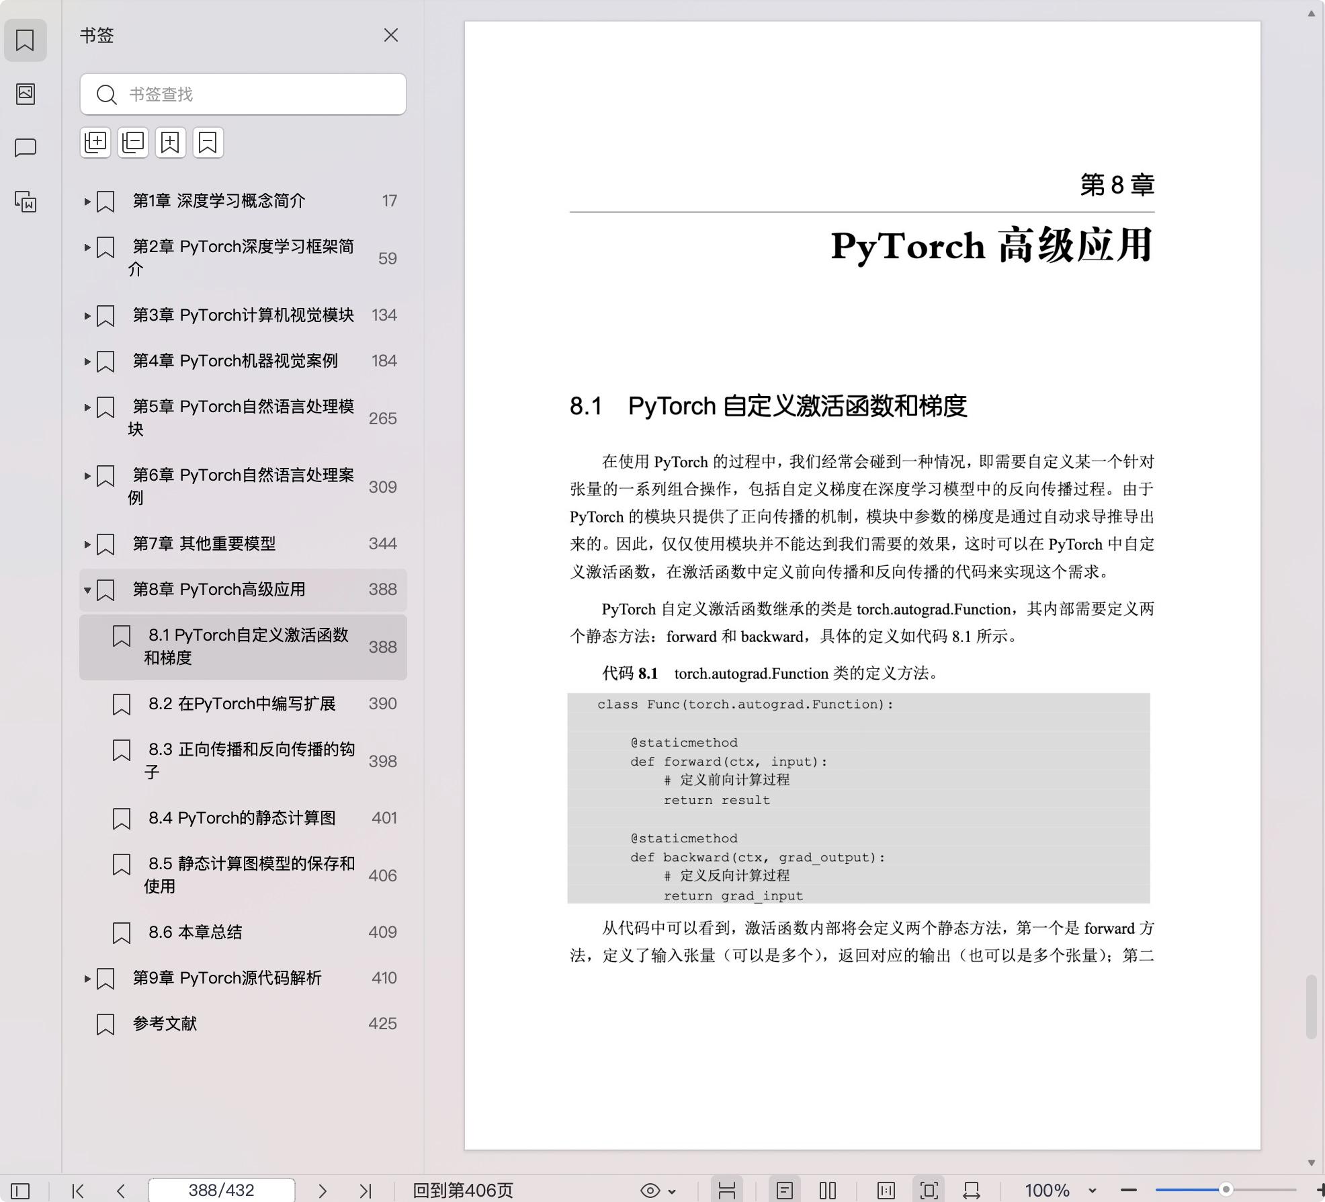This screenshot has height=1202, width=1325.
Task: Collapse 第8章 PyTorch高级应用 bookmark
Action: [87, 590]
